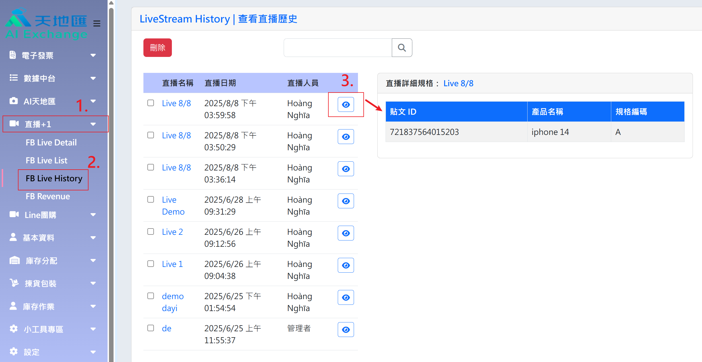Click eye icon in the 管理者 row
Viewport: 702px width, 362px height.
[345, 330]
